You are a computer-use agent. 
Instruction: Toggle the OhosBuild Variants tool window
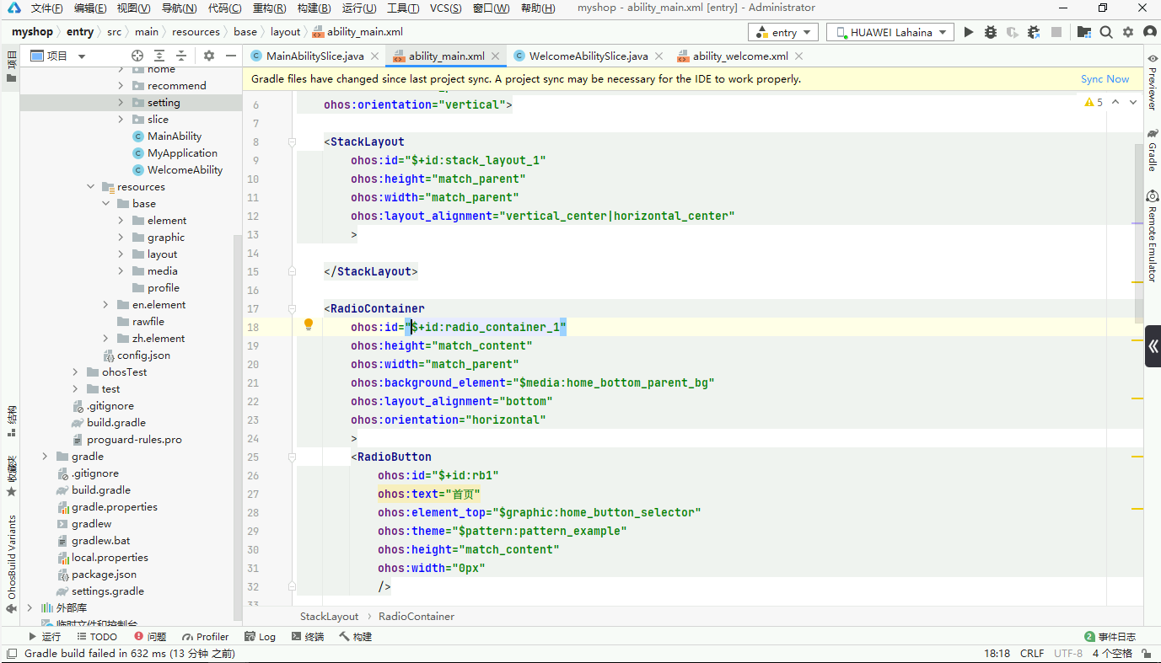11,564
